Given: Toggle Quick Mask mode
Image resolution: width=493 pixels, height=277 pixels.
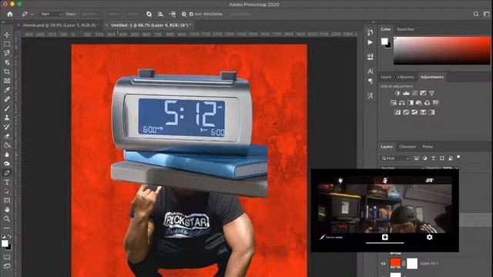Looking at the screenshot, I should pyautogui.click(x=7, y=257).
